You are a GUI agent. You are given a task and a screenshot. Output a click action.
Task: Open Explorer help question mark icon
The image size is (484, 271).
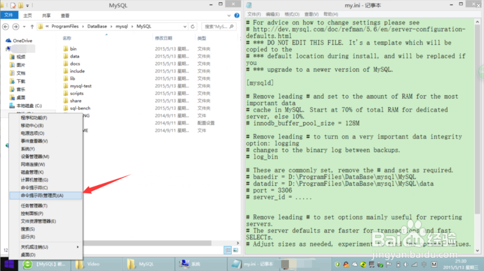[237, 15]
